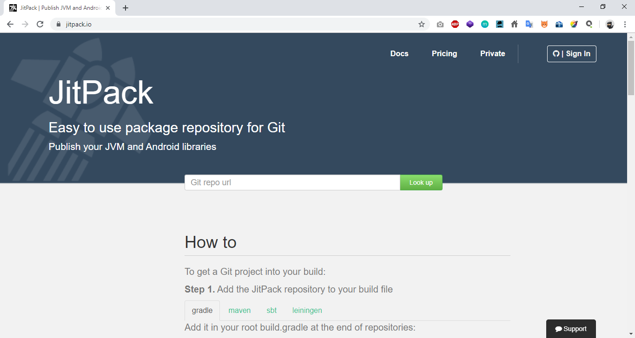Open the Chrome profile avatar icon
This screenshot has width=635, height=338.
click(x=609, y=24)
